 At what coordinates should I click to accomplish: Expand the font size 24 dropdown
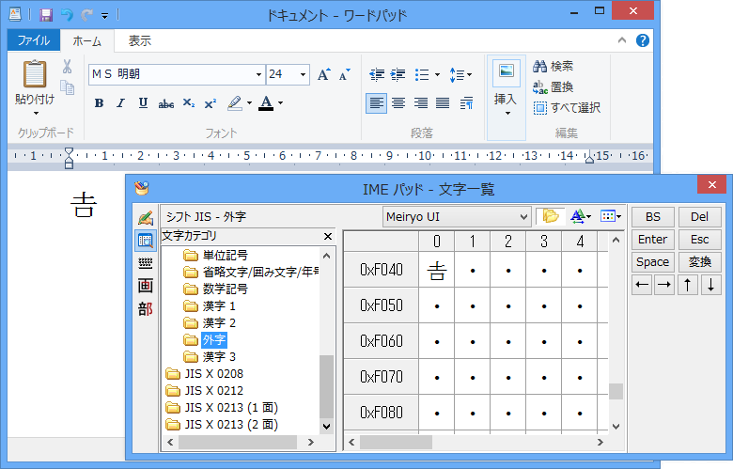[x=303, y=74]
